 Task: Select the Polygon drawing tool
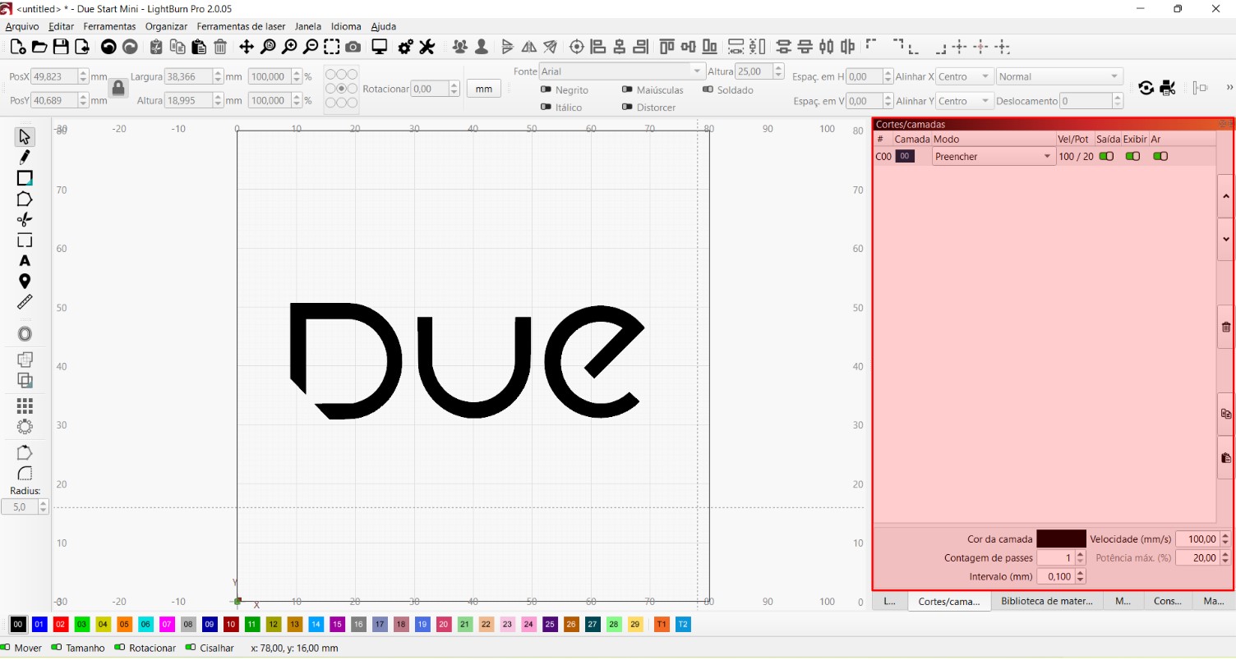pos(25,199)
